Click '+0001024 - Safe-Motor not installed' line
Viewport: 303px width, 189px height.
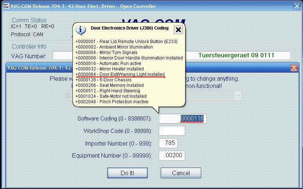[111, 96]
